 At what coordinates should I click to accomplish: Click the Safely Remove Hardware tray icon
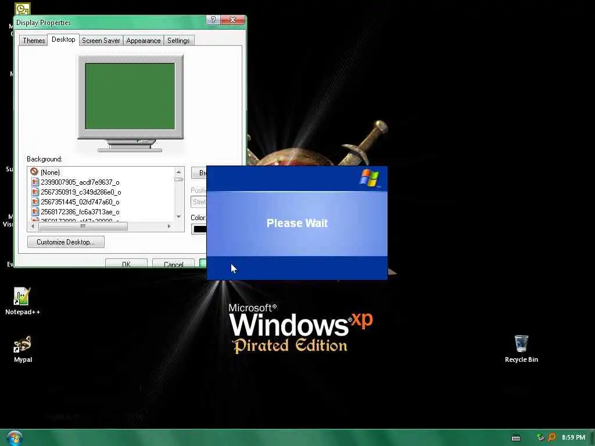pos(540,437)
